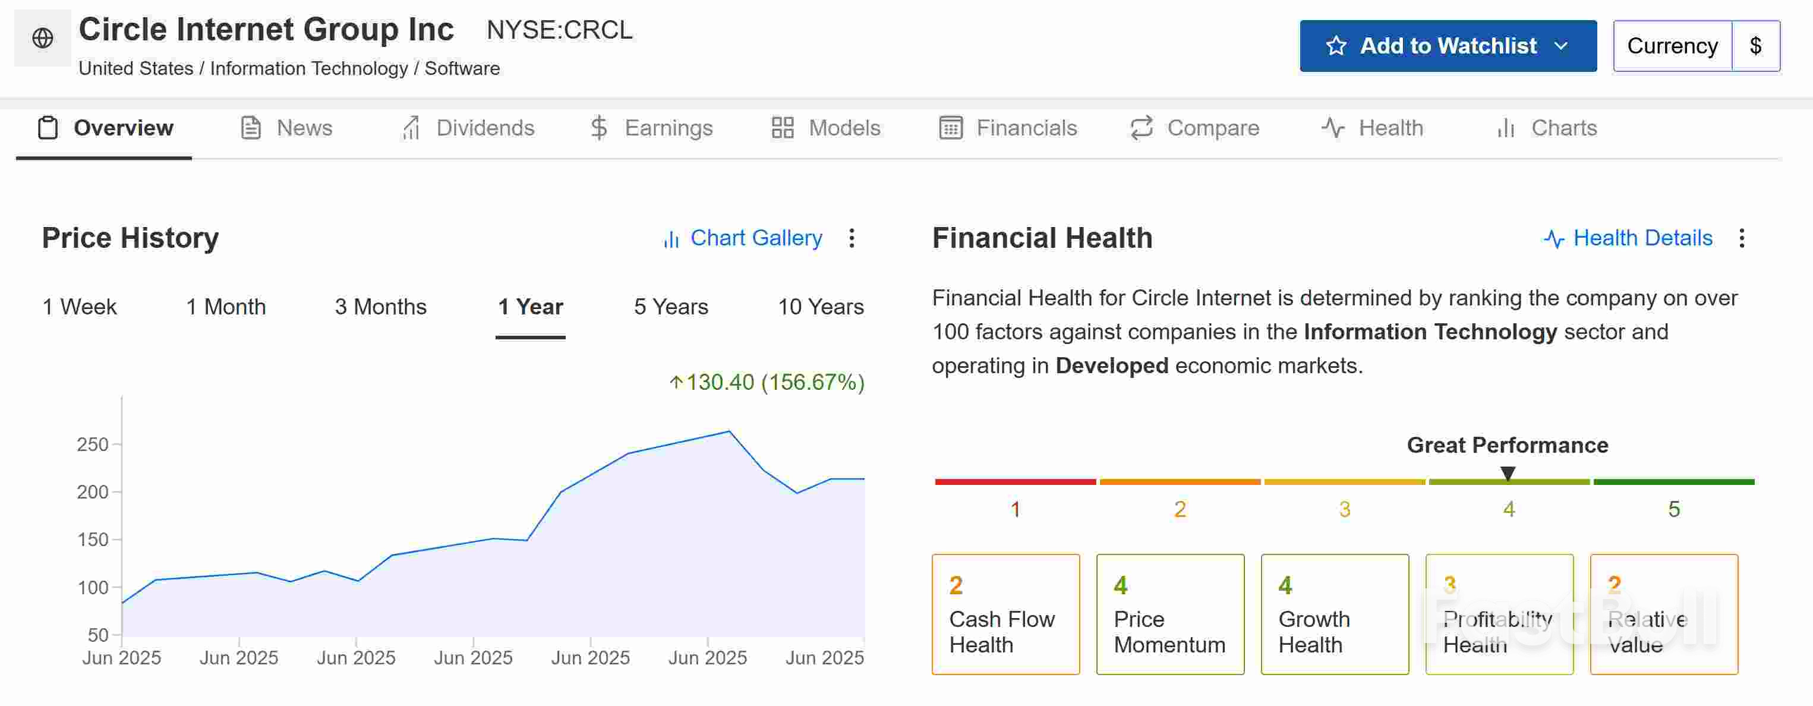The width and height of the screenshot is (1813, 706).
Task: Select the 5 Years price range
Action: [671, 307]
